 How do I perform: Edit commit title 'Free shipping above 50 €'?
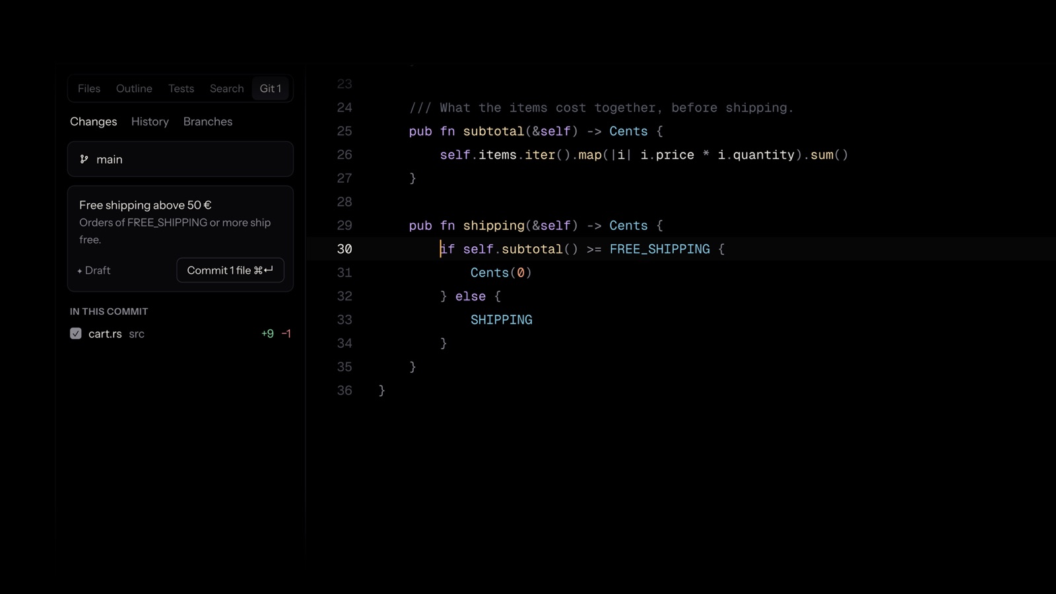pos(145,205)
